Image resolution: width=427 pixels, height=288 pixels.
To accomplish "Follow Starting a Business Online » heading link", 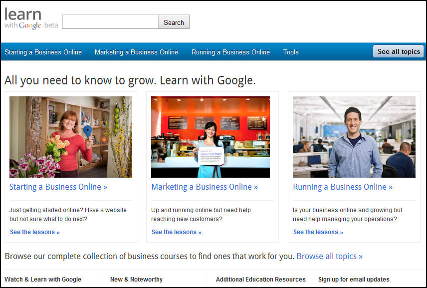I will 58,187.
